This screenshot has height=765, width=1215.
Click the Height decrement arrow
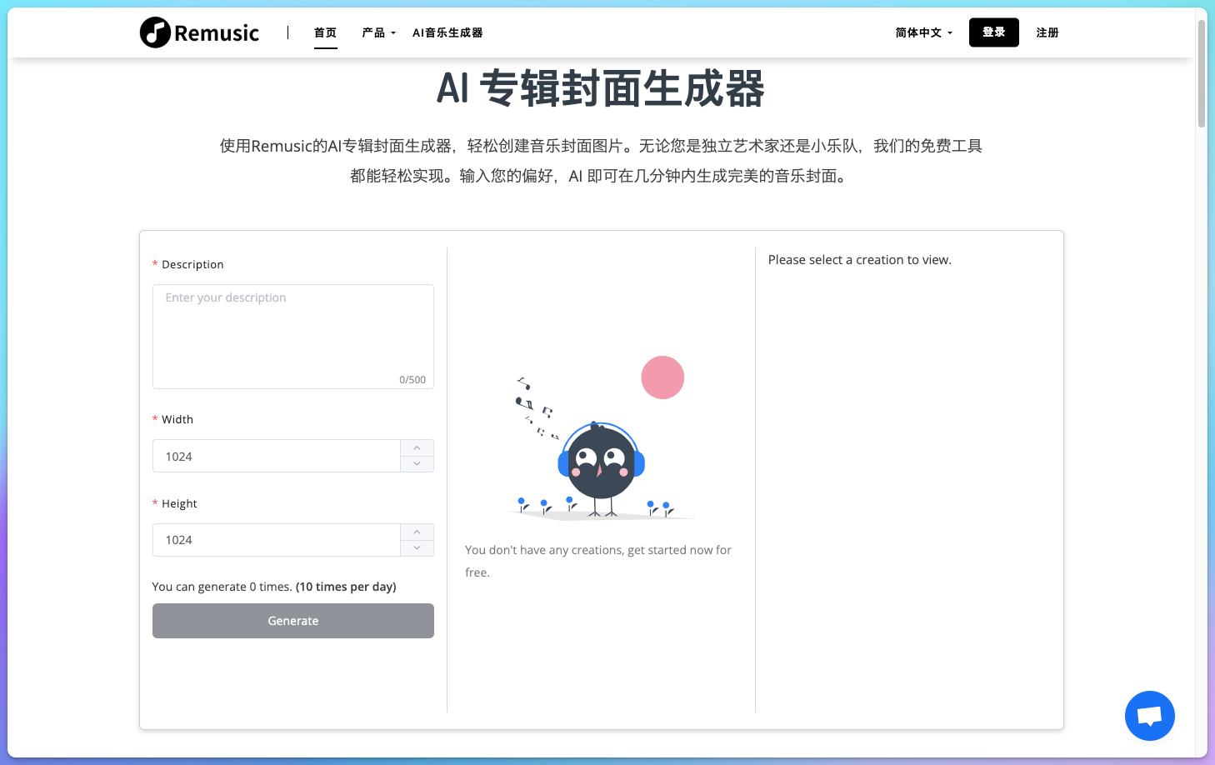point(417,548)
